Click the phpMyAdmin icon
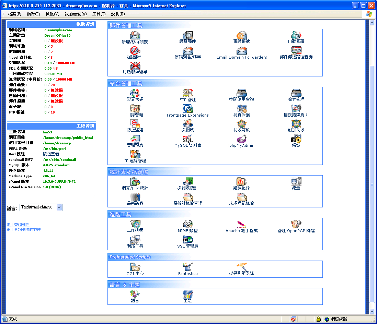The width and height of the screenshot is (377, 324). (242, 139)
